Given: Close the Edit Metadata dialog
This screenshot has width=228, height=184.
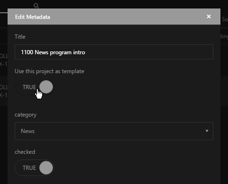Looking at the screenshot, I should 209,17.
